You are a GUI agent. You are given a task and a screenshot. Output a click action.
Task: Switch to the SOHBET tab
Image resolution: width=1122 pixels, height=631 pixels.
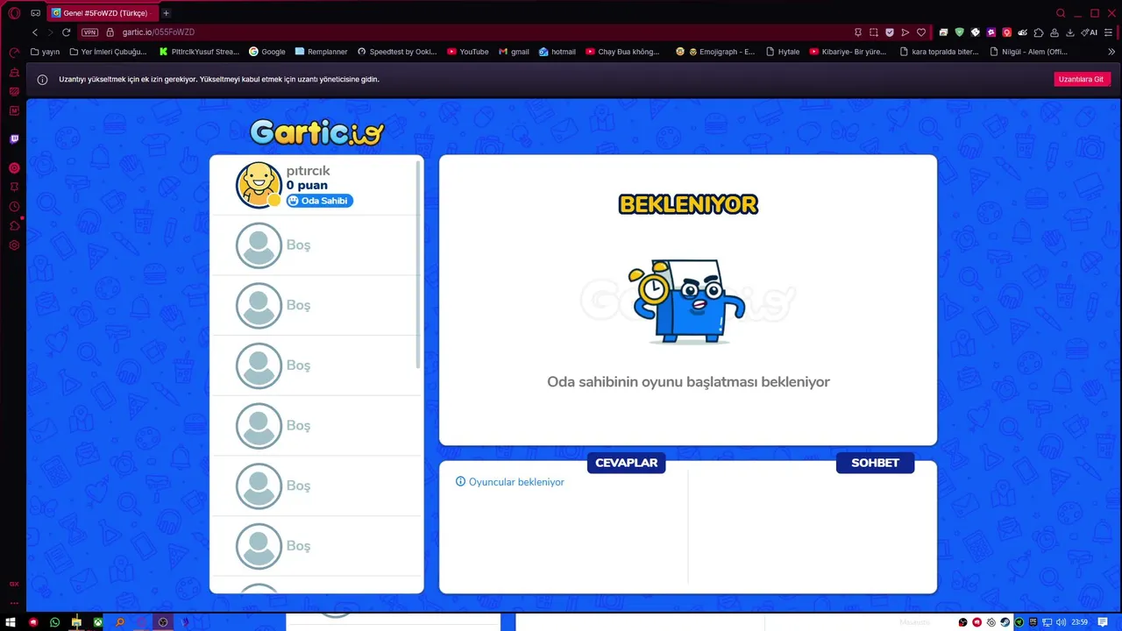pos(875,463)
